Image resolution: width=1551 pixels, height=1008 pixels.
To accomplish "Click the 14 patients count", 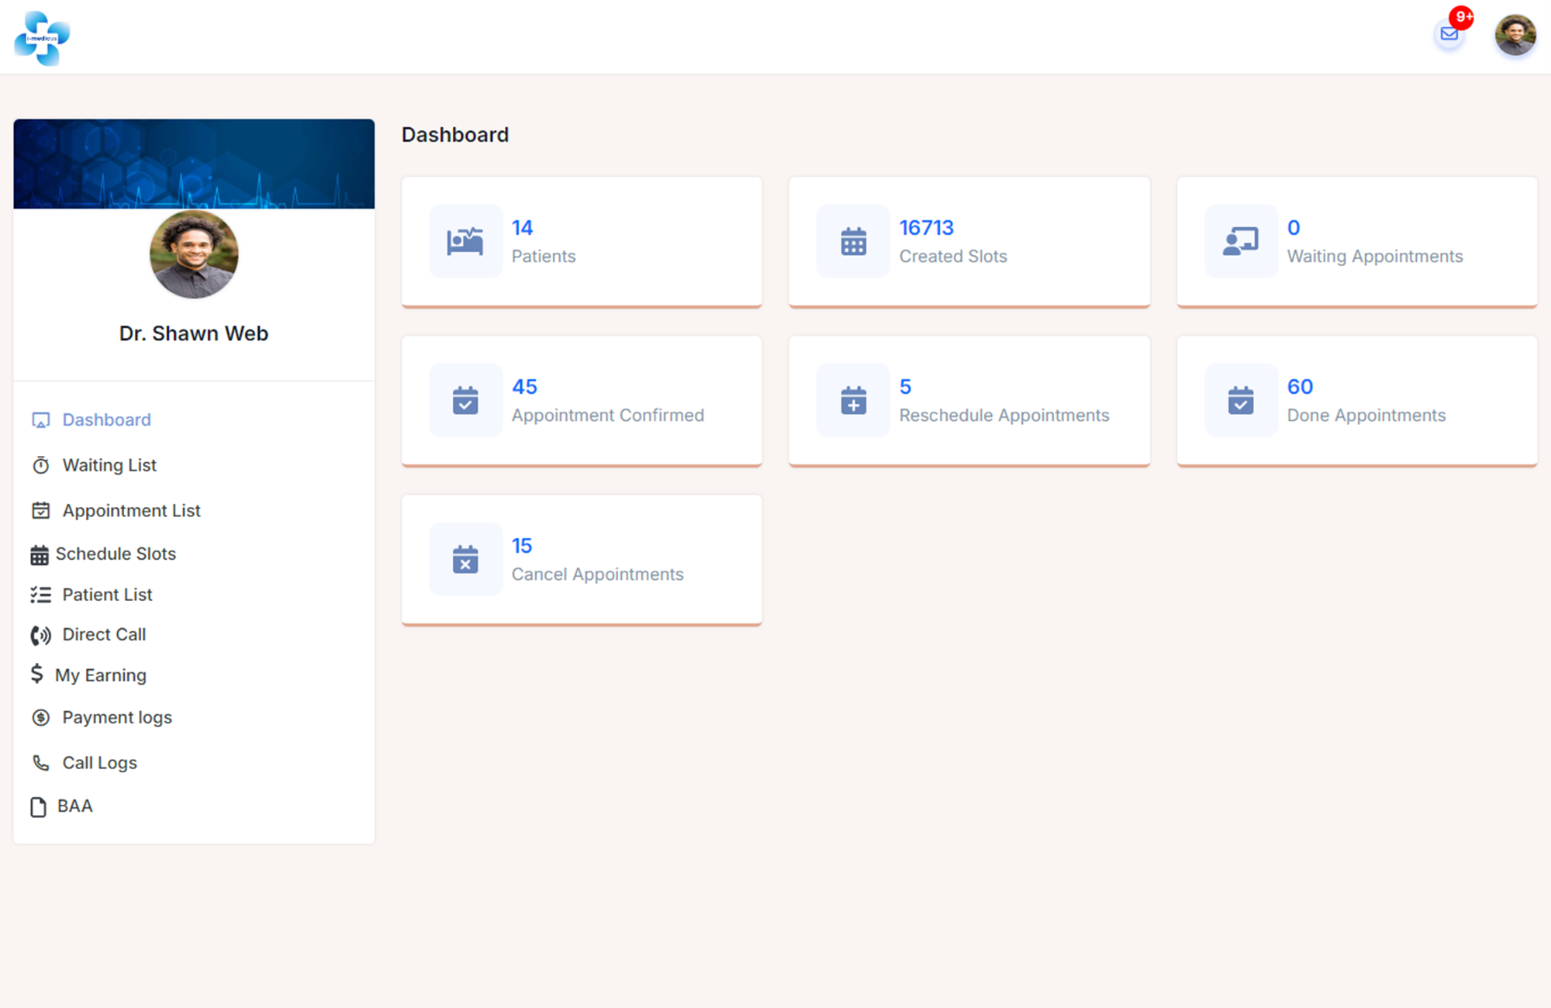I will (x=522, y=228).
